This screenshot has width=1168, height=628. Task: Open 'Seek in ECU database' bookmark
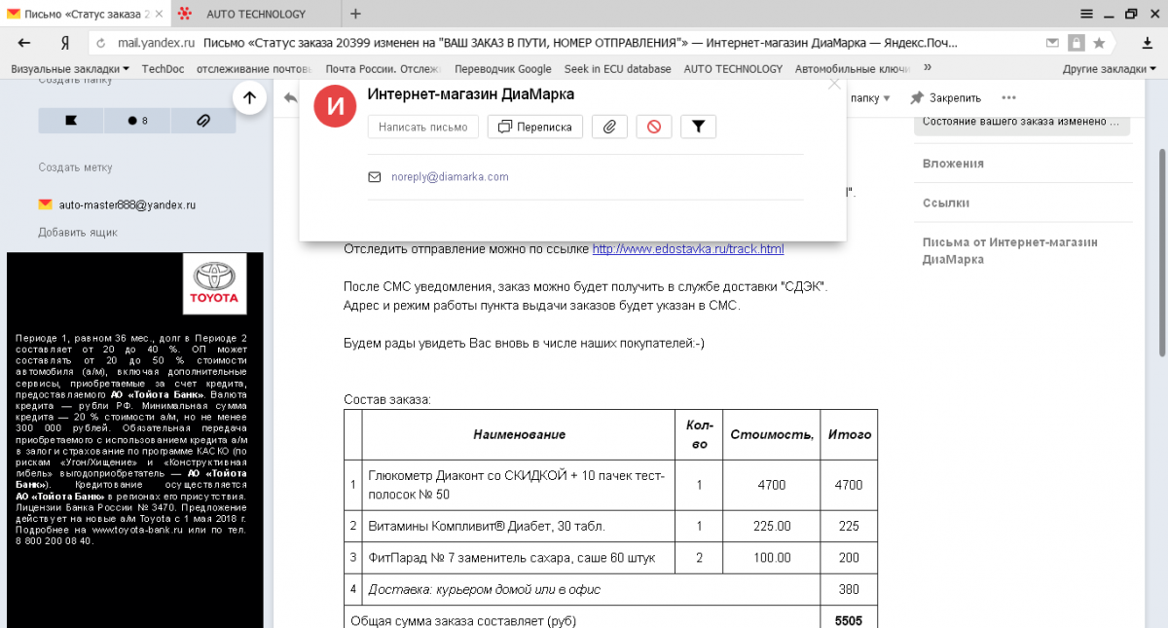[x=617, y=69]
